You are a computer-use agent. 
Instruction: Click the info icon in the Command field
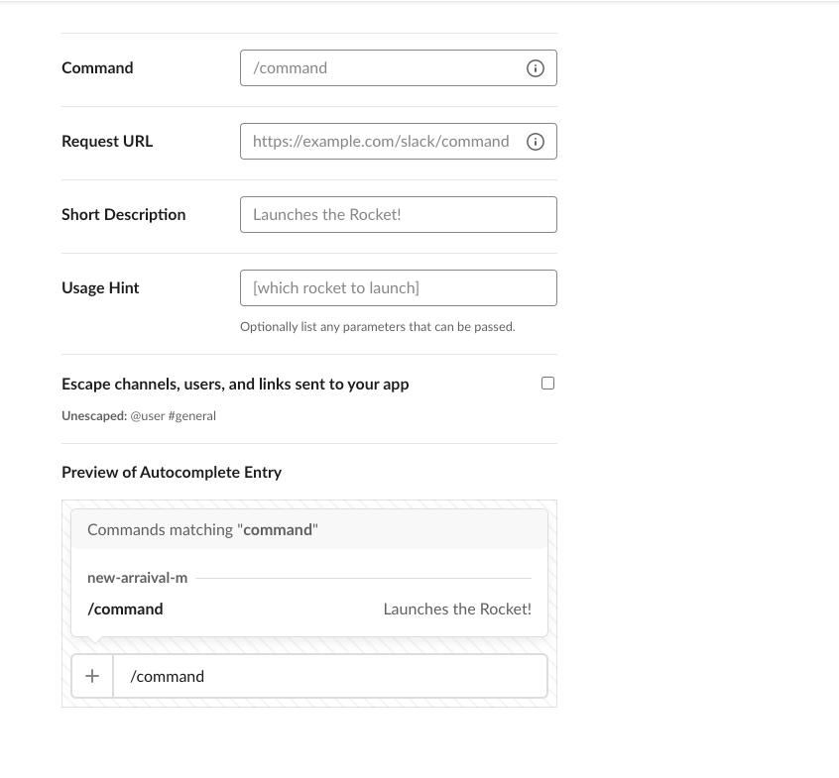point(536,68)
